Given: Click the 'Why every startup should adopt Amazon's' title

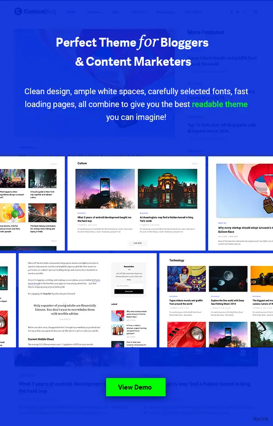Looking at the screenshot, I should [x=244, y=229].
